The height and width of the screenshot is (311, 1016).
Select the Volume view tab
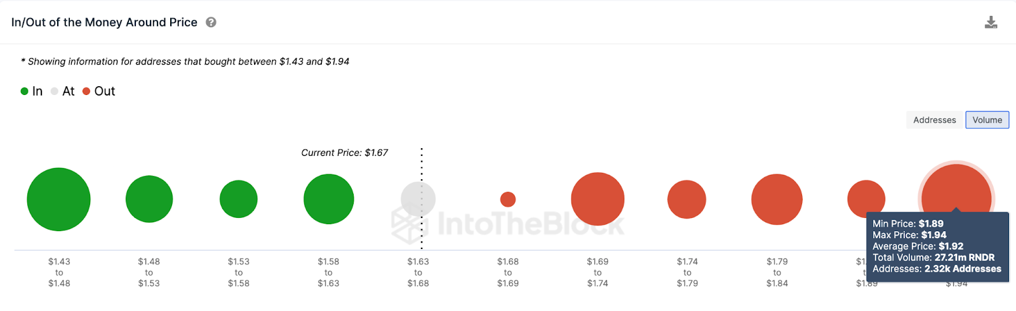coord(987,120)
